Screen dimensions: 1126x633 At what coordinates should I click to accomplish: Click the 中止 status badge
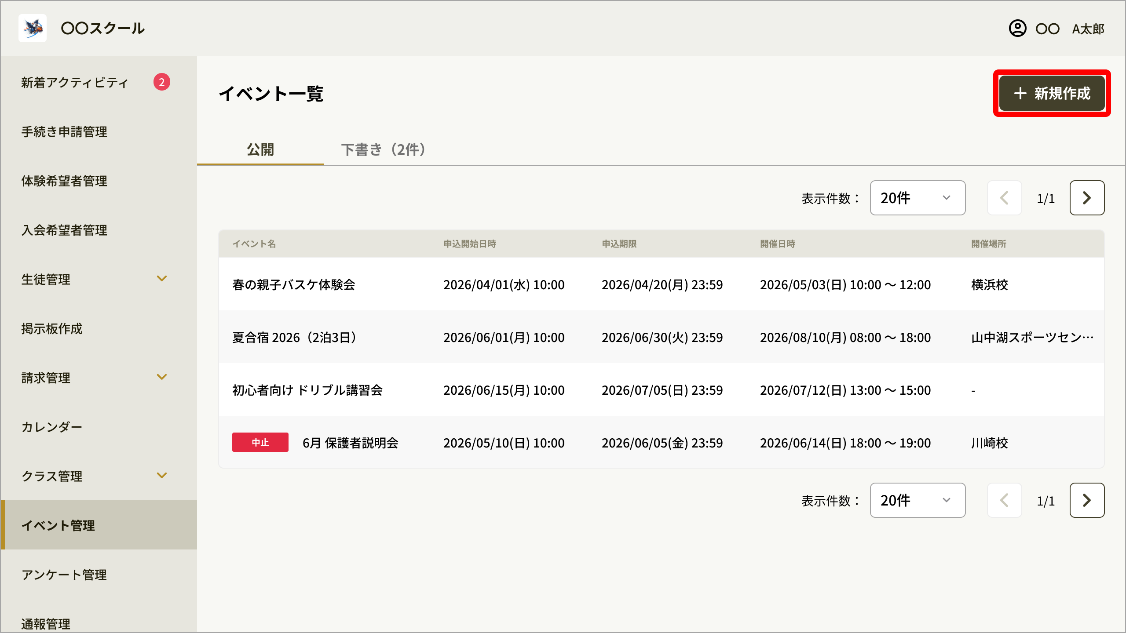click(260, 442)
